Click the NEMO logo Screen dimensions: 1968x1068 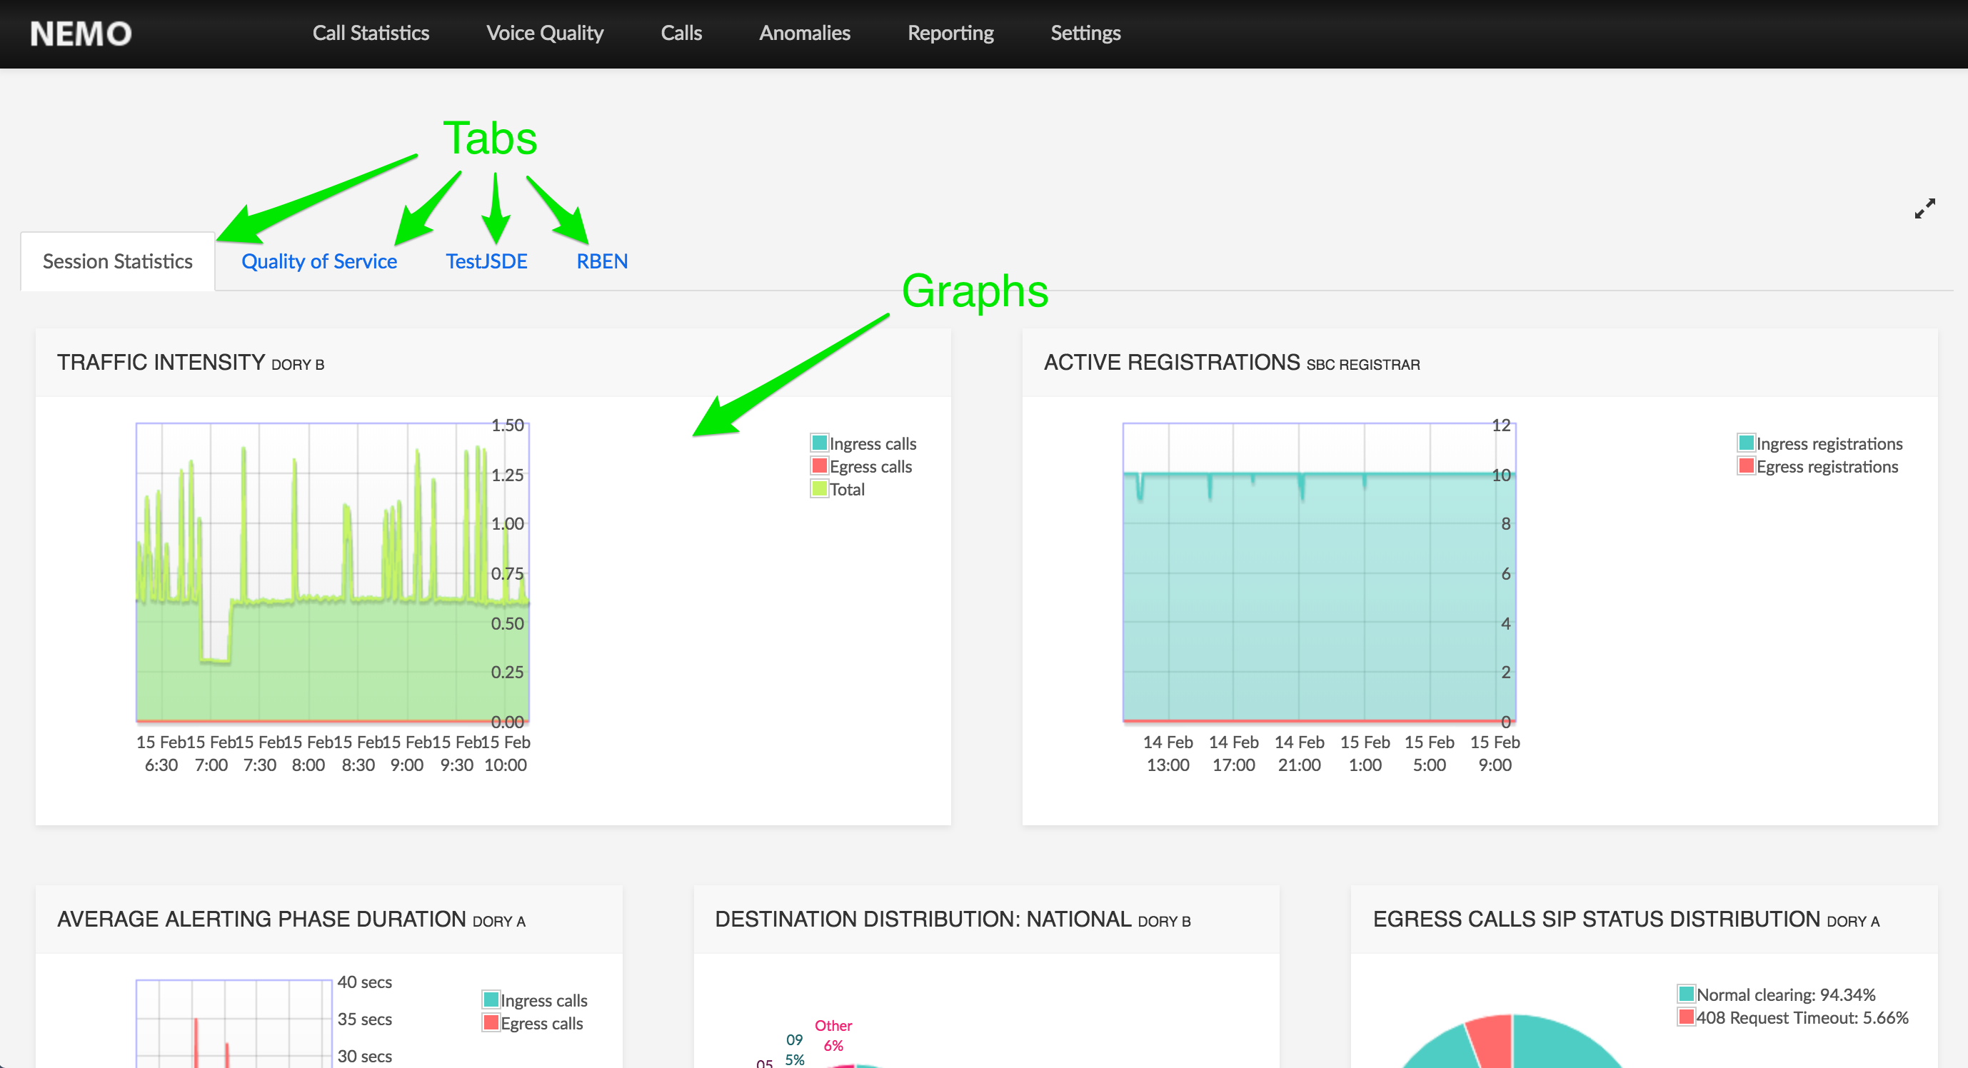[x=80, y=34]
